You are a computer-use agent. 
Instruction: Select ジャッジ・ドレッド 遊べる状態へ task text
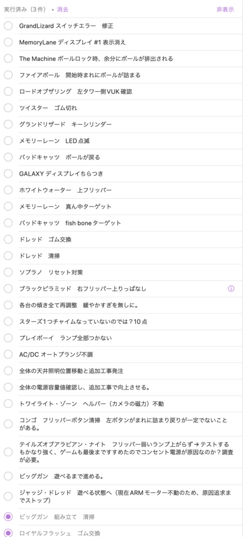[x=125, y=497]
